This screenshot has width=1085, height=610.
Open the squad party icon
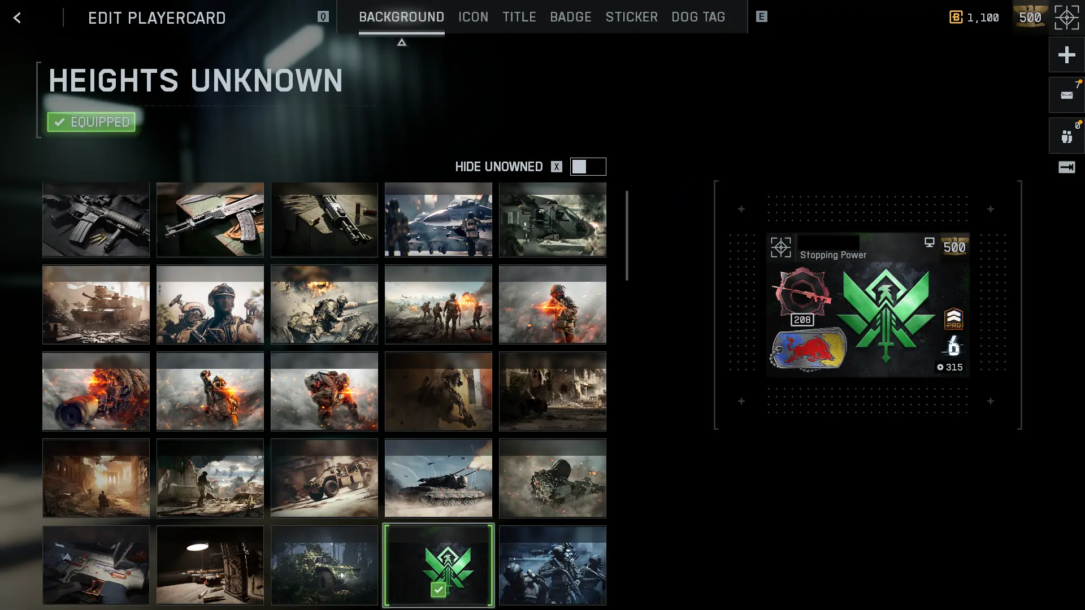point(1066,136)
